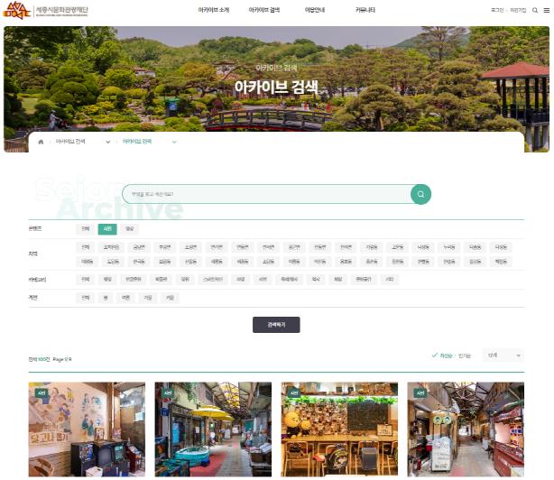Open the header search icon
The image size is (554, 480).
[x=534, y=10]
